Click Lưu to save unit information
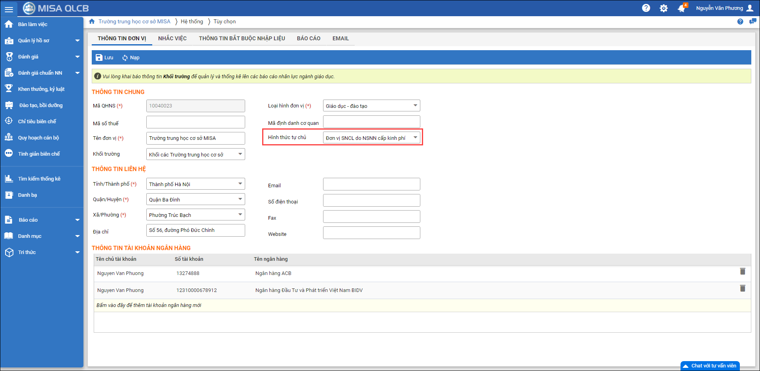This screenshot has width=760, height=371. pyautogui.click(x=104, y=58)
